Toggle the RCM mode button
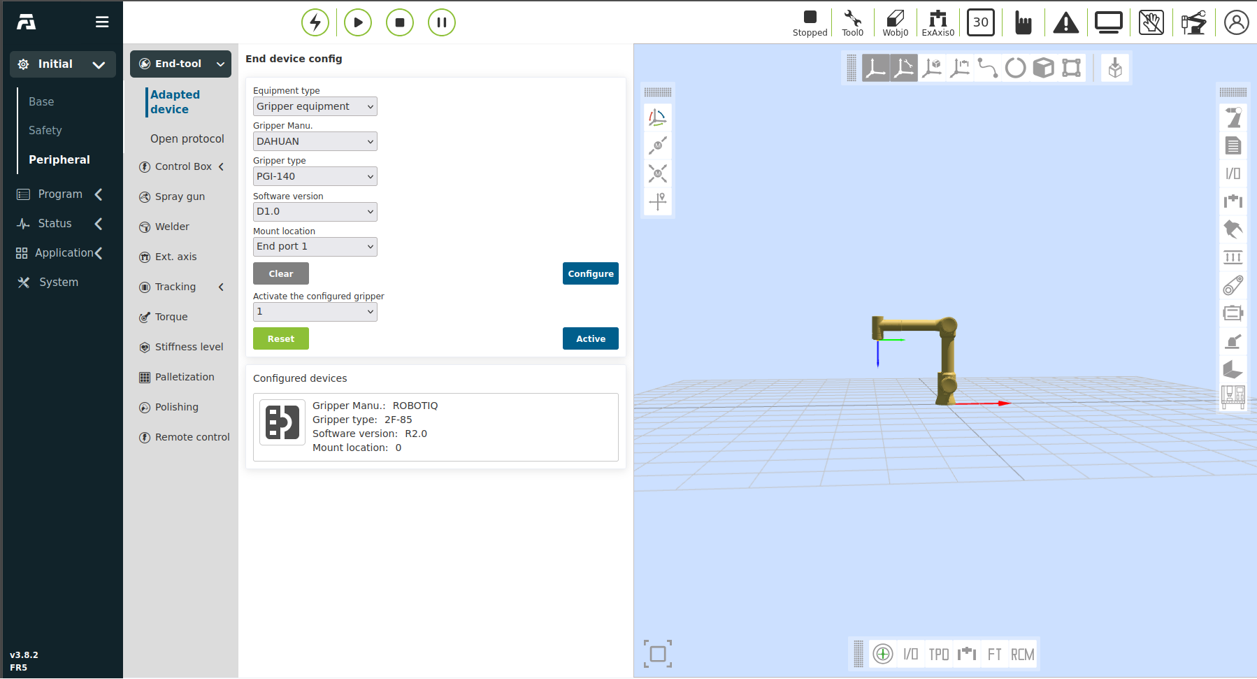 tap(1022, 655)
